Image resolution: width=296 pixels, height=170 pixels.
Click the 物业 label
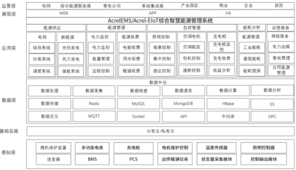224,6
